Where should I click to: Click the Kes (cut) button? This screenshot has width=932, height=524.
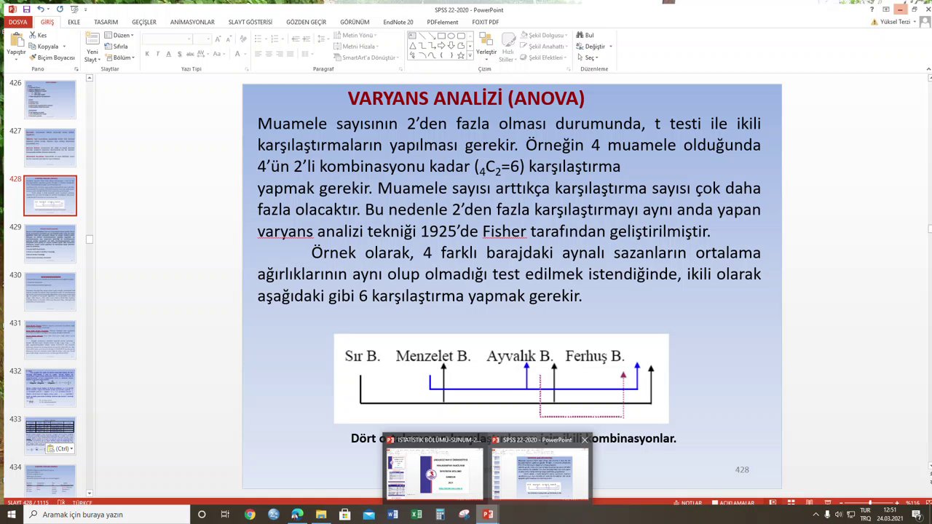point(38,35)
